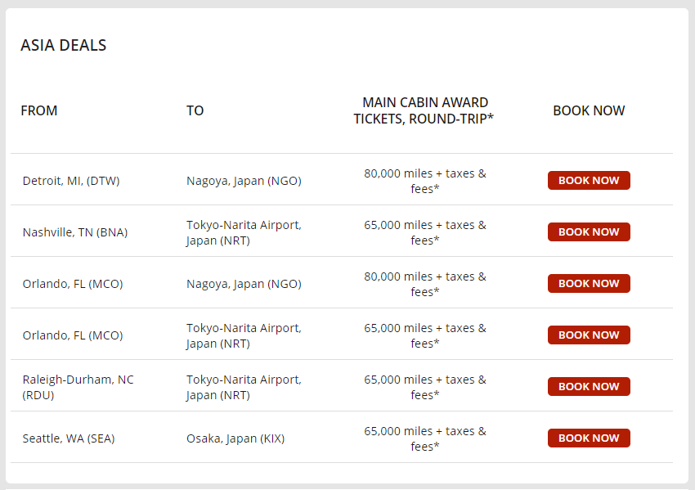Select the Detroit, MI (DTW) origin cell
This screenshot has height=490, width=695.
(x=71, y=181)
